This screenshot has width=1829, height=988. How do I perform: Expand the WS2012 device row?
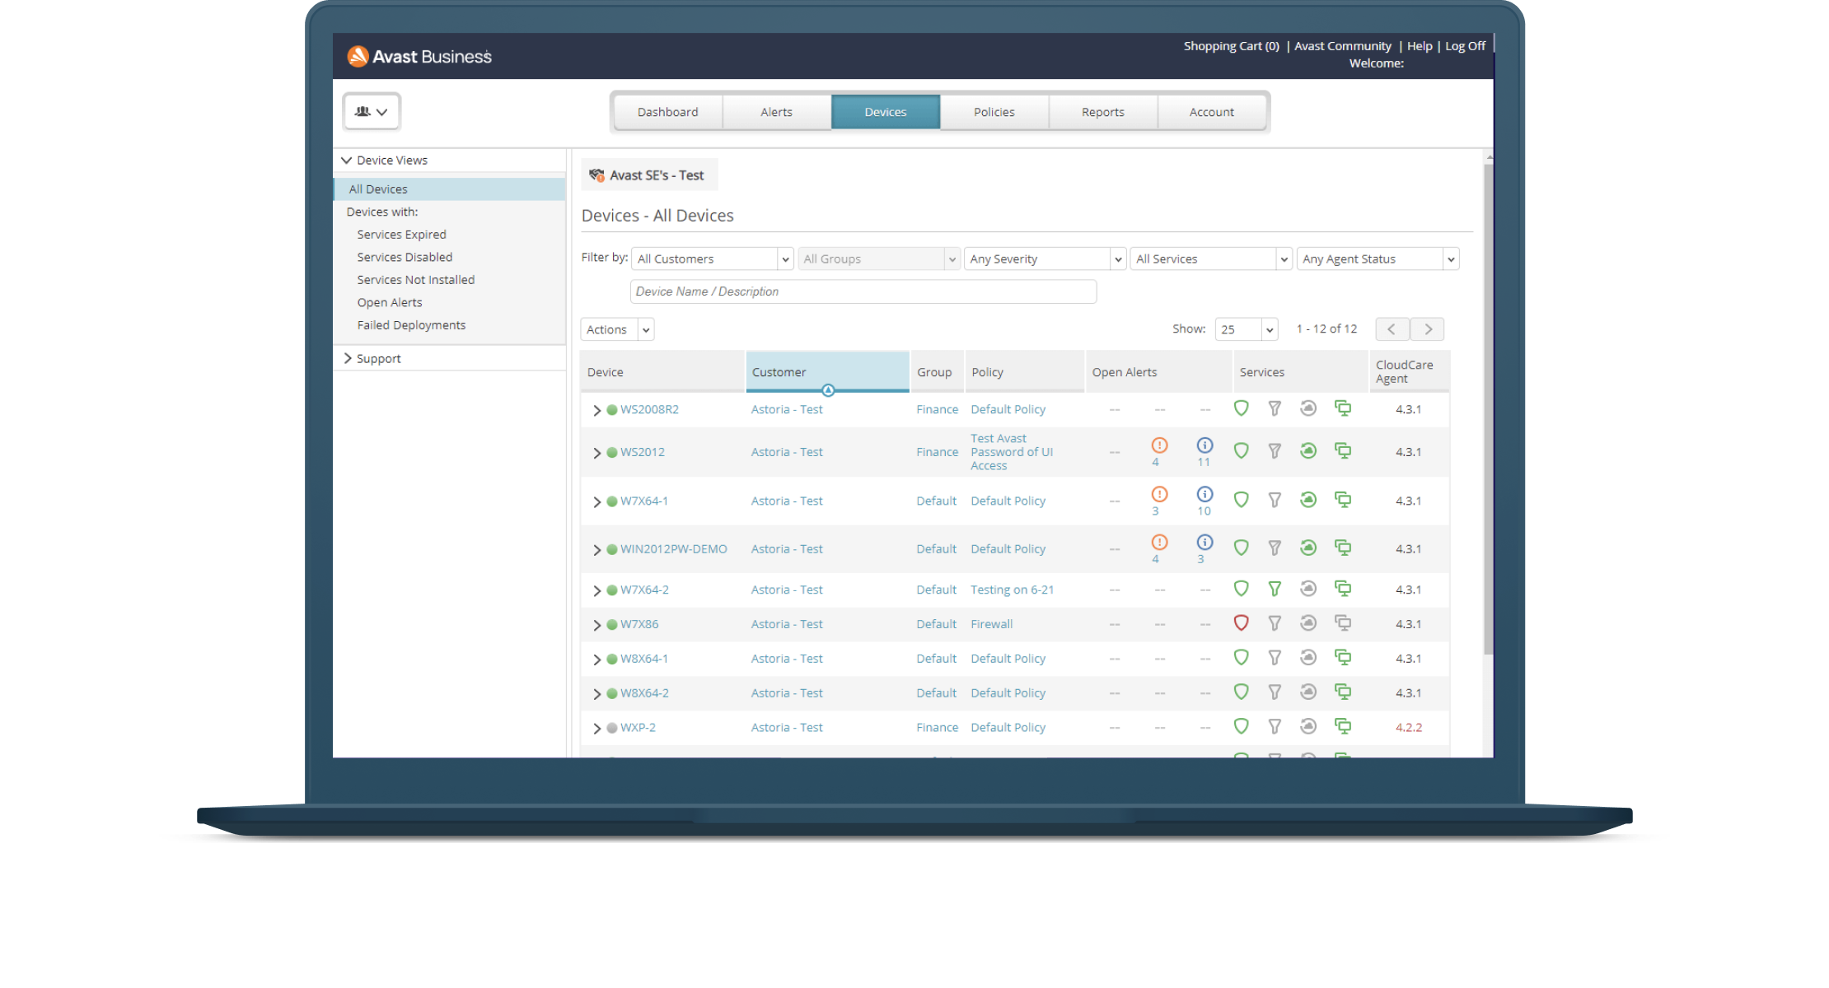click(x=597, y=453)
